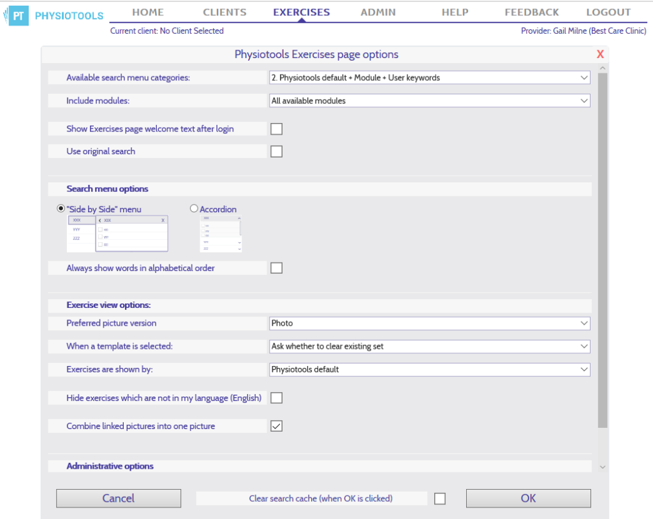Tick the Clear search cache checkbox
Viewport: 653px width, 519px height.
tap(440, 499)
